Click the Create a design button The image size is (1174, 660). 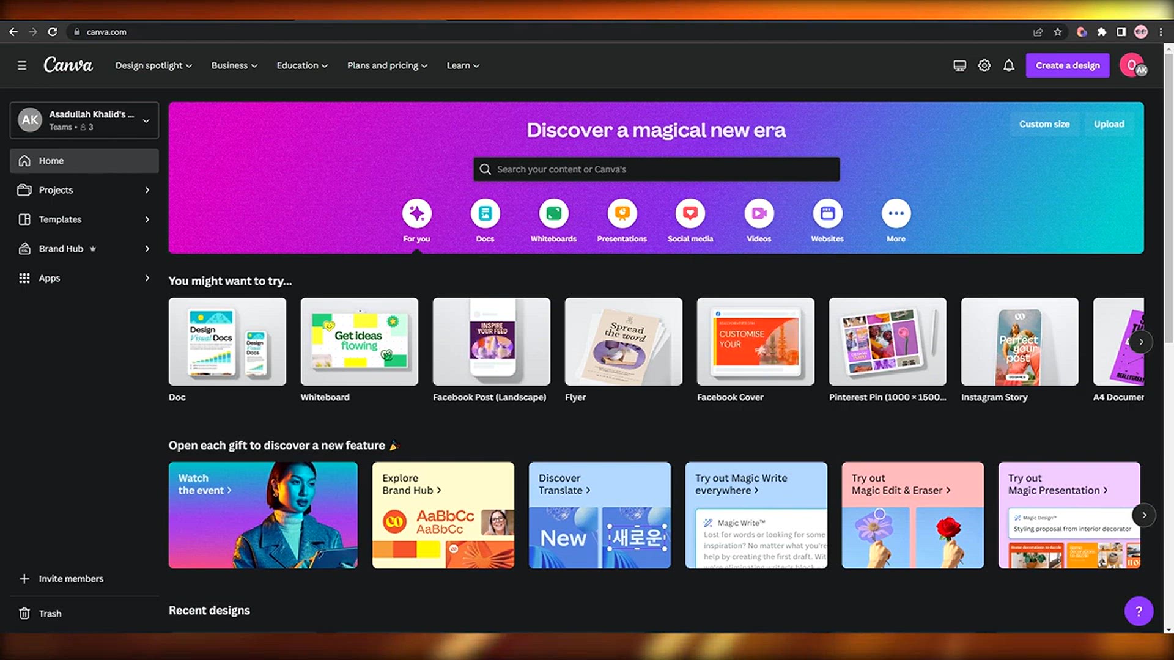(x=1068, y=65)
